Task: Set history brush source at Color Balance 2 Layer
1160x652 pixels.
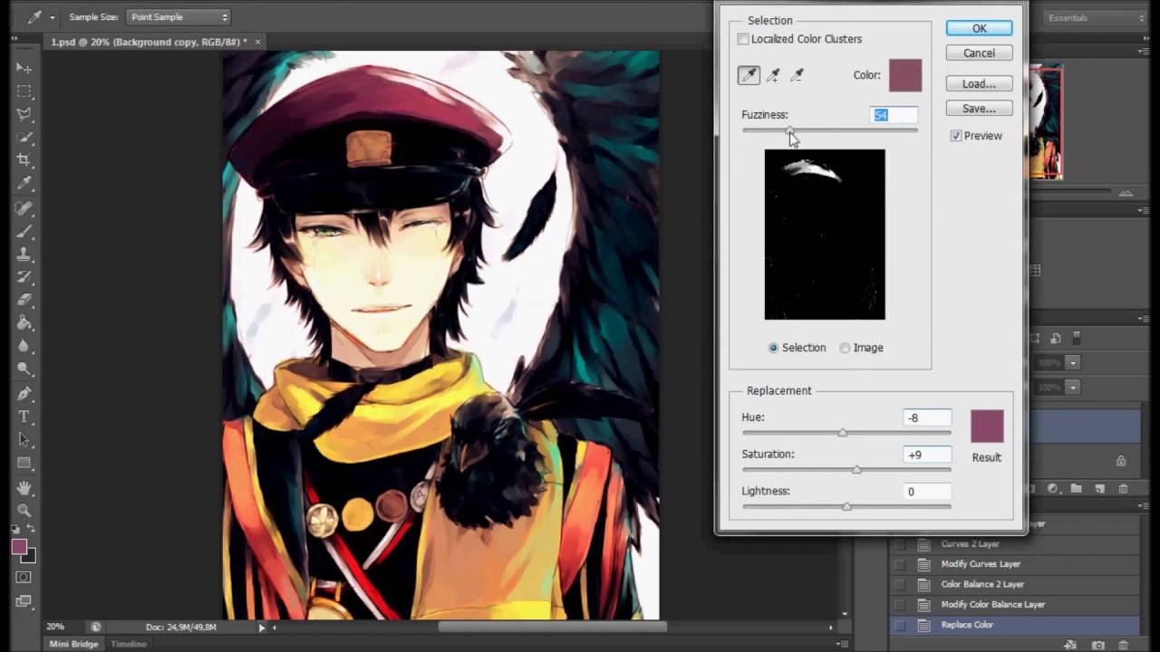Action: coord(900,584)
